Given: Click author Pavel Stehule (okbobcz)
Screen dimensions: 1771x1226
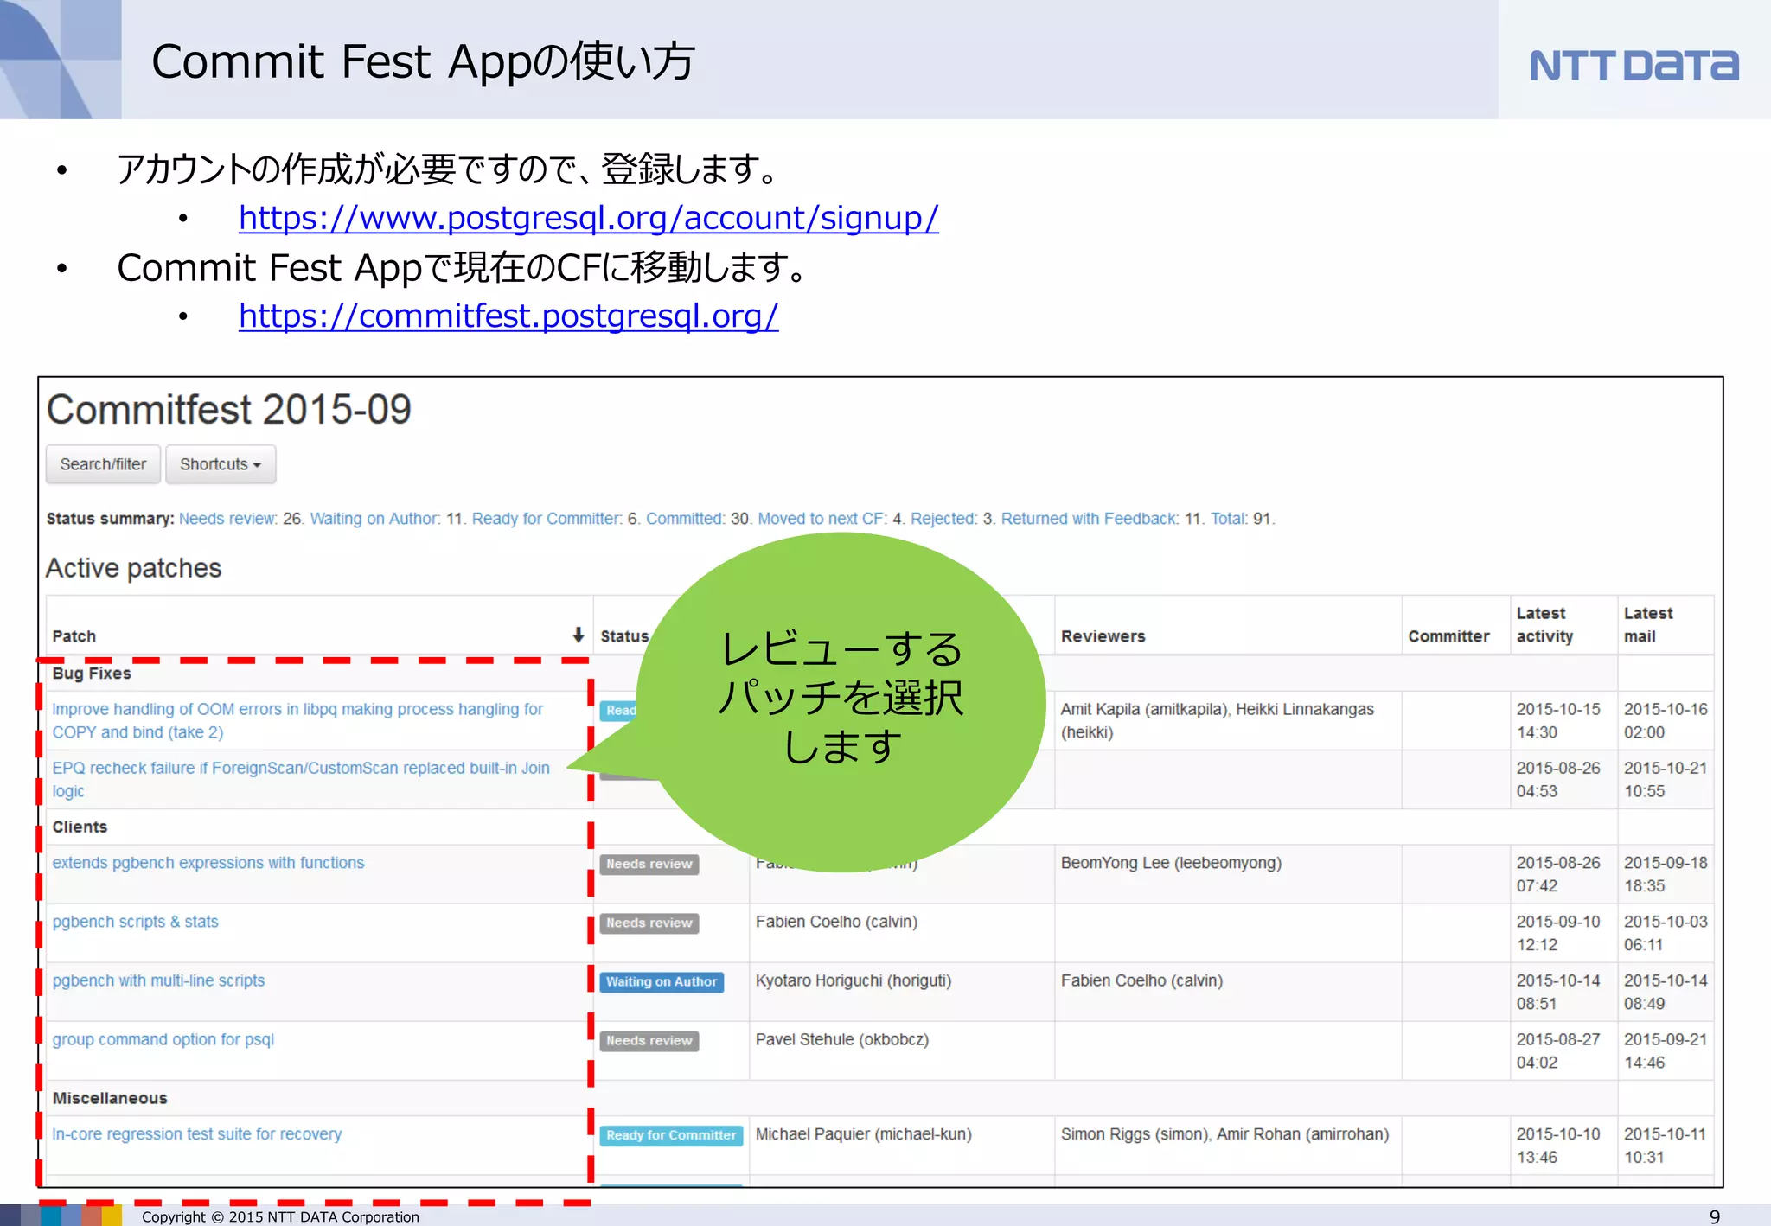Looking at the screenshot, I should (842, 1039).
